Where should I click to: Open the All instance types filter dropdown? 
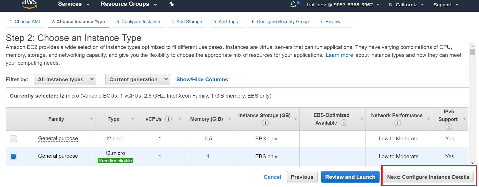65,79
